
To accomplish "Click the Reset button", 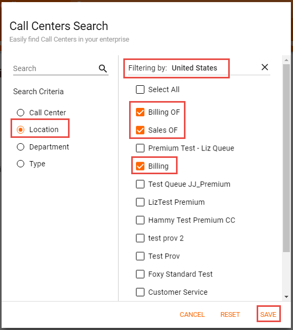I will 230,314.
